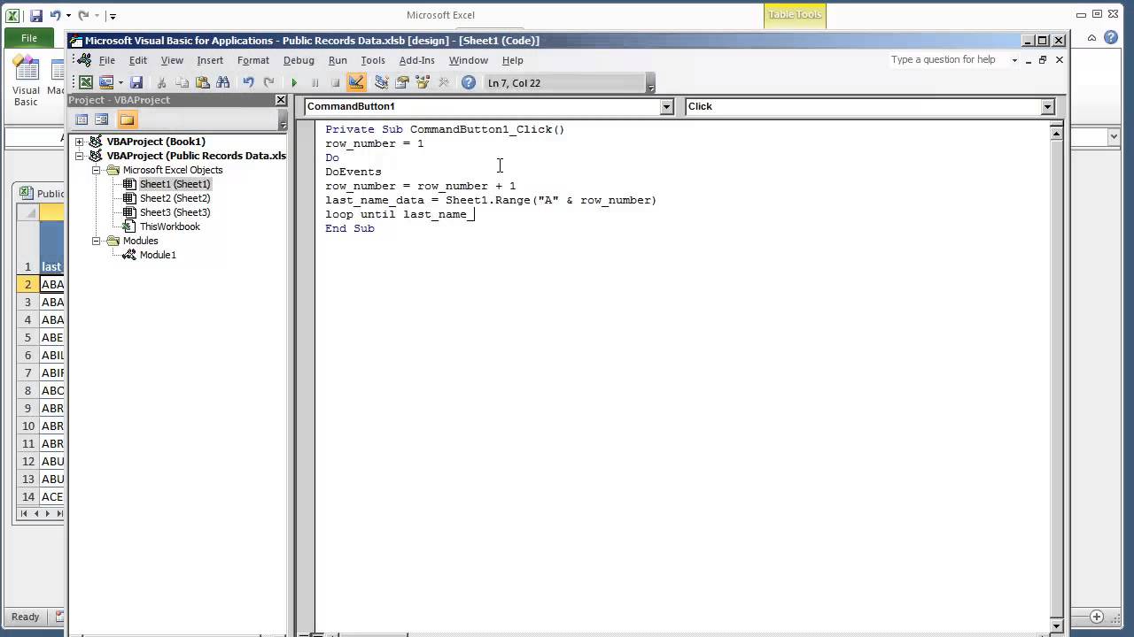
Task: Click the Redo toolbar icon
Action: (268, 82)
